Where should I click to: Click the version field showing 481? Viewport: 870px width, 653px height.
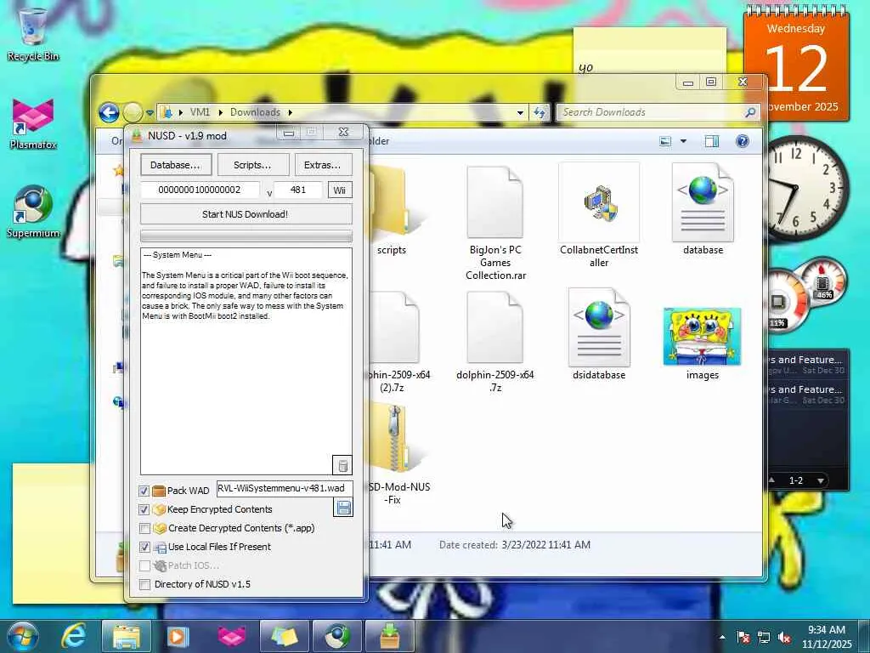(x=298, y=190)
